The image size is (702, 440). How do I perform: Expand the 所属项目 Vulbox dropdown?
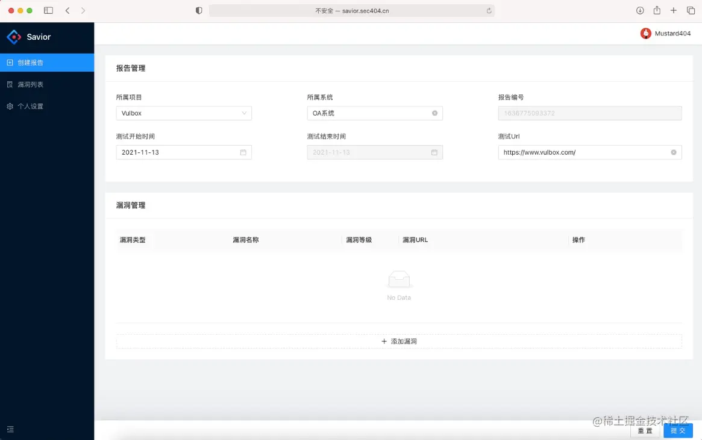[184, 113]
